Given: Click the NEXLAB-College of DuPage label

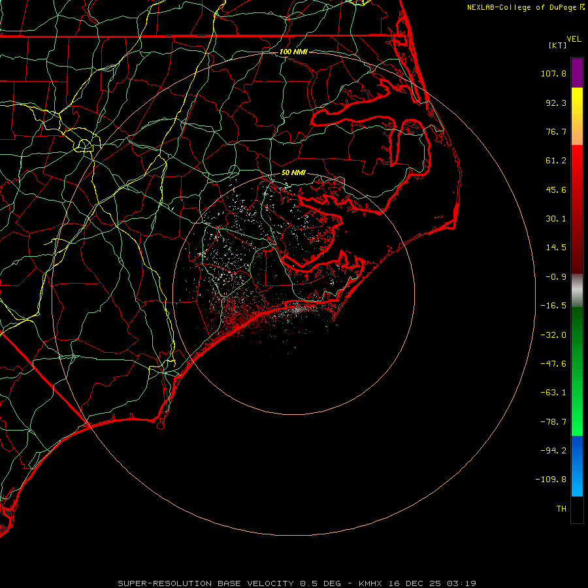Looking at the screenshot, I should tap(526, 7).
